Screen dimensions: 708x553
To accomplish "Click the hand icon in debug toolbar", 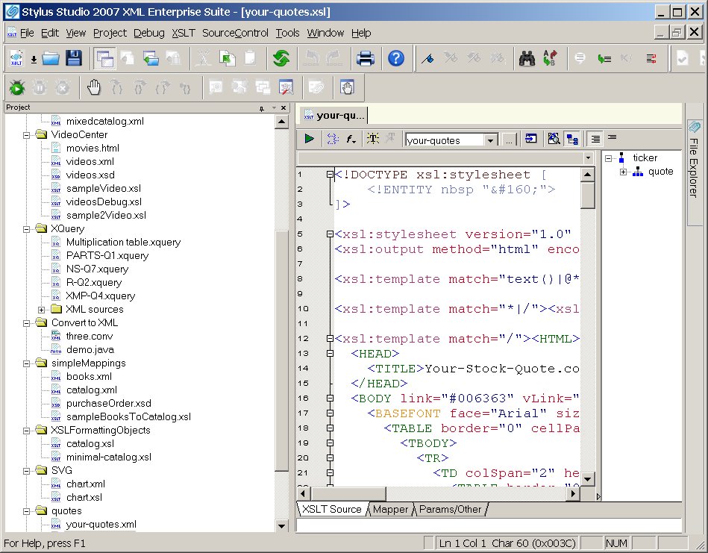I will click(x=94, y=88).
